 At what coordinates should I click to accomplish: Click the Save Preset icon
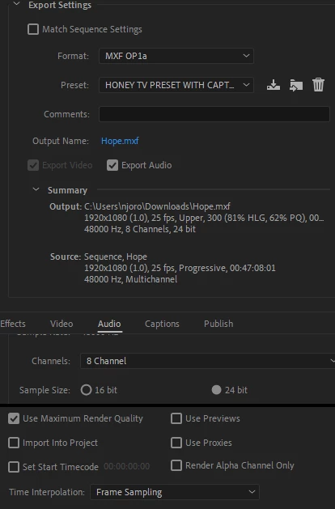(274, 85)
